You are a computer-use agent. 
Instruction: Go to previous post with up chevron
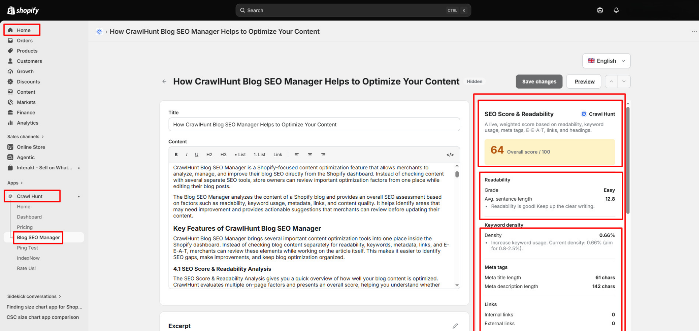(611, 81)
